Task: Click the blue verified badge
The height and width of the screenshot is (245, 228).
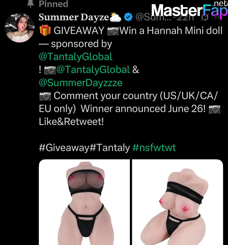Action: pos(128,17)
